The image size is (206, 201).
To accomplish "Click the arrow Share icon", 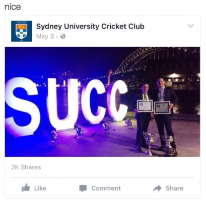I will click(x=158, y=188).
